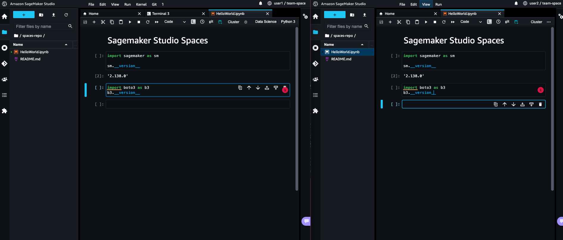Duplicate the boto3 cell in user1 notebook

[240, 88]
